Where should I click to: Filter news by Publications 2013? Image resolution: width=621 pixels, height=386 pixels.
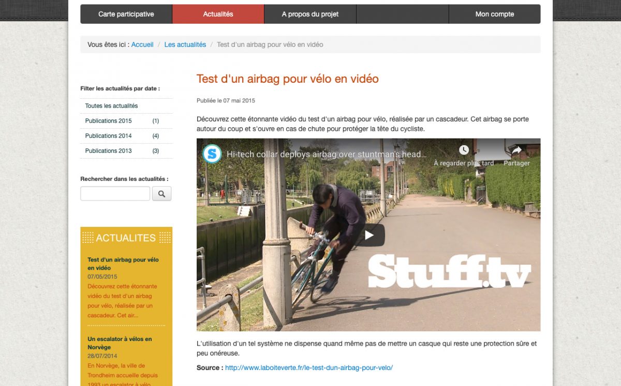(127, 151)
